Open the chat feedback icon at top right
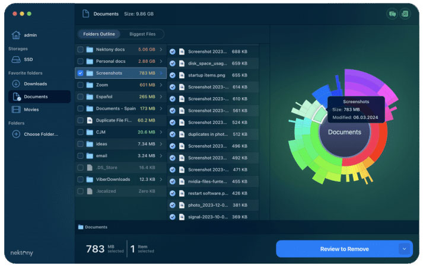 point(392,14)
